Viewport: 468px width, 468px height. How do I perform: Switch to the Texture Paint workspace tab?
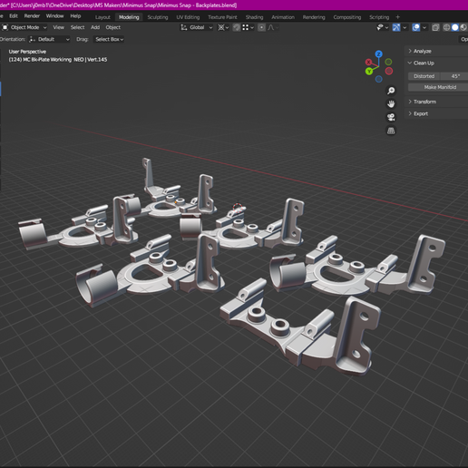coord(222,17)
